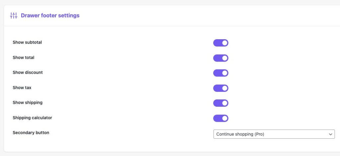This screenshot has height=156, width=340.
Task: Turn off the Show total toggle
Action: (x=221, y=58)
